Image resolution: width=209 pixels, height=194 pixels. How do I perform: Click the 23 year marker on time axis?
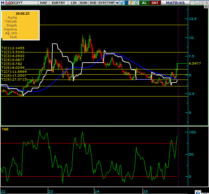coord(51,192)
